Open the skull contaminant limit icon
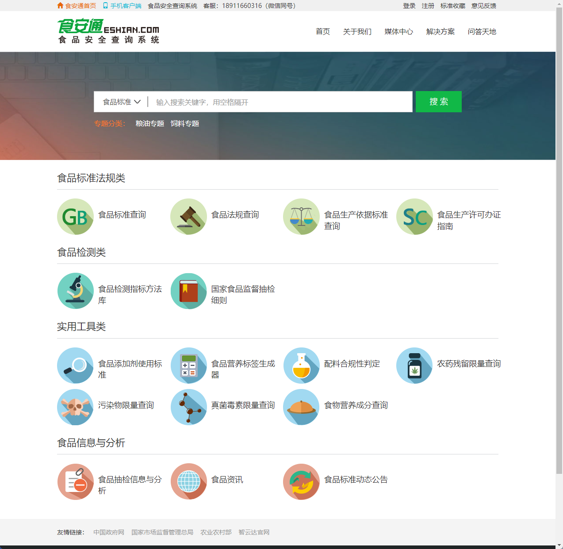 (x=75, y=407)
